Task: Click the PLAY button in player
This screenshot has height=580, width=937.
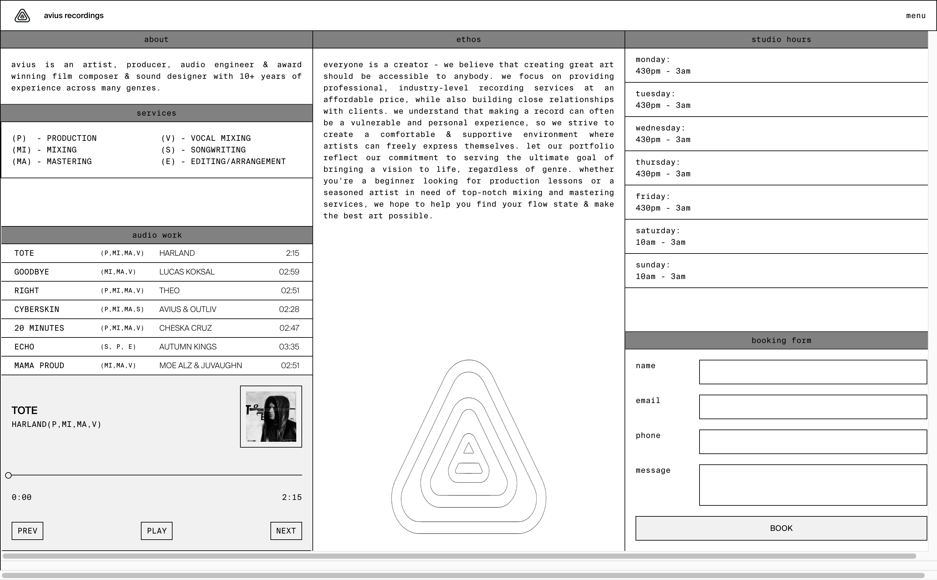Action: pyautogui.click(x=157, y=531)
